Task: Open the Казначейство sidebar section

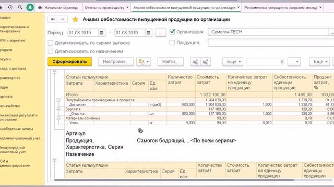Action: (10, 106)
